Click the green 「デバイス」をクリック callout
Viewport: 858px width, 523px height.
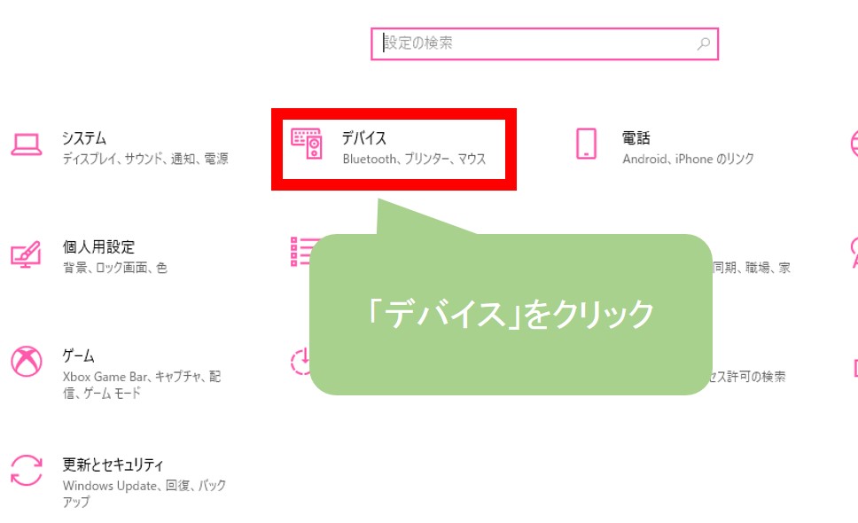(x=511, y=314)
